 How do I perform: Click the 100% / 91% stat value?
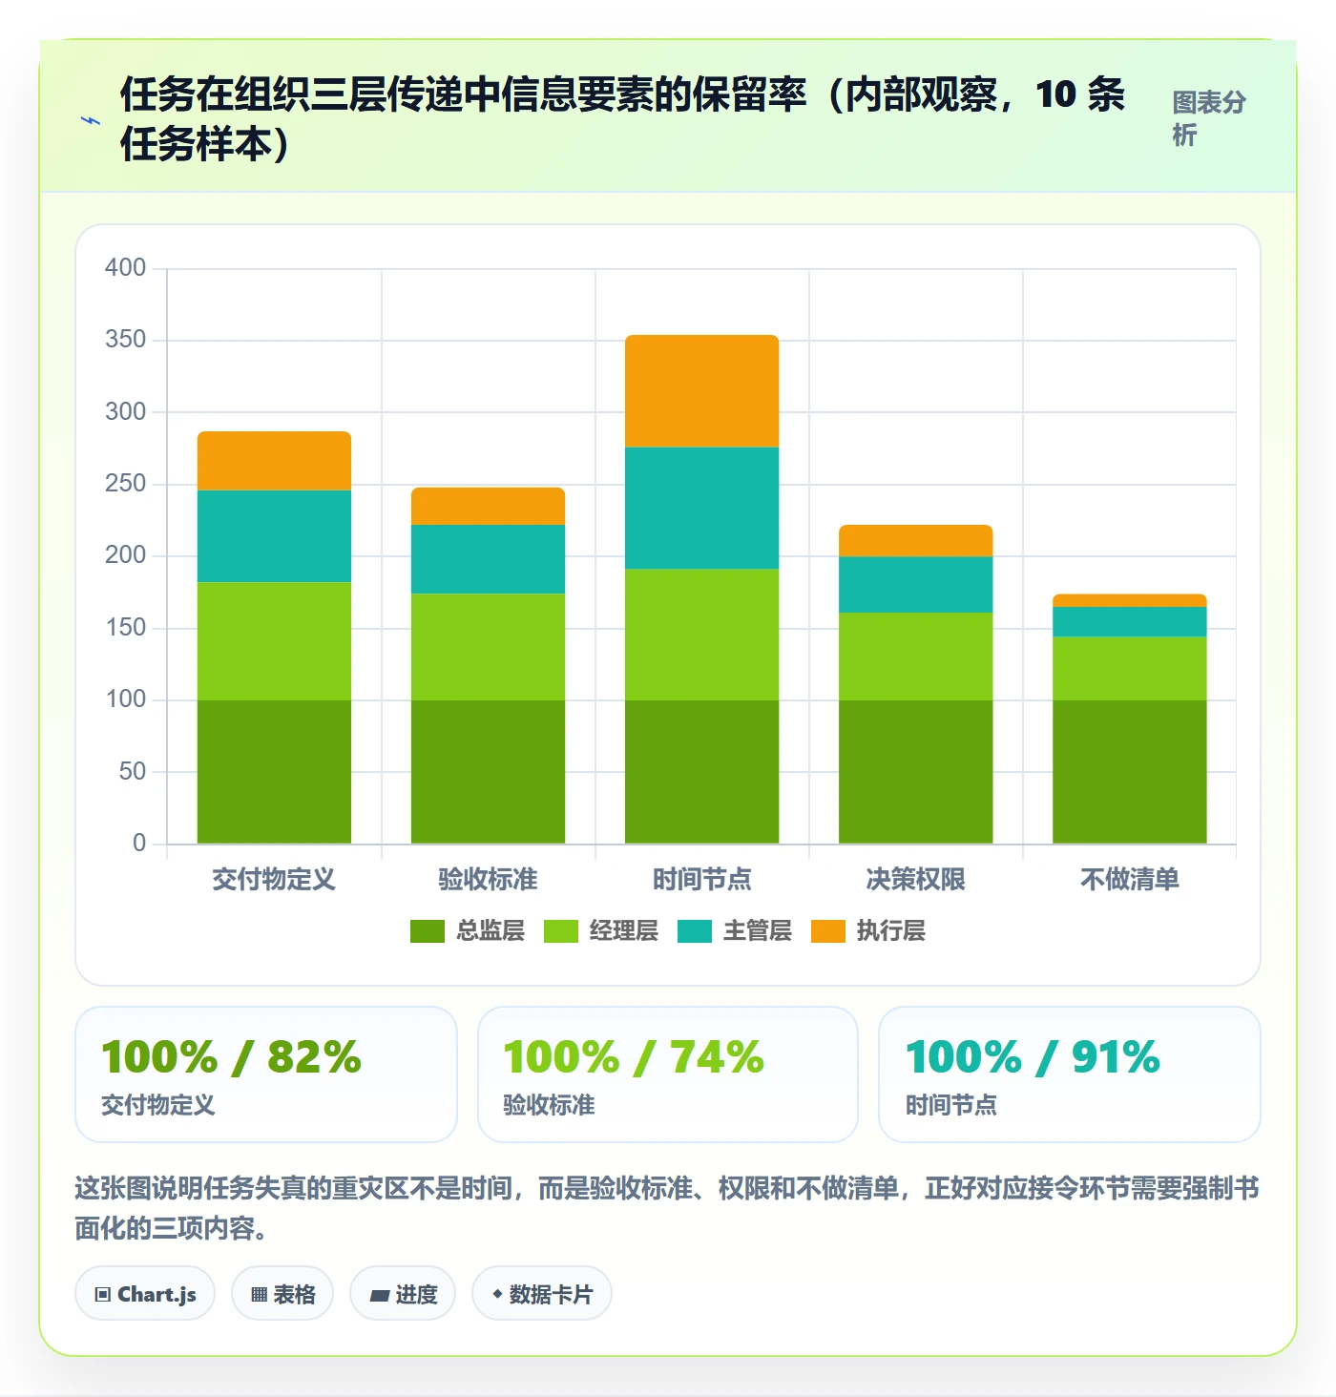point(1033,1057)
